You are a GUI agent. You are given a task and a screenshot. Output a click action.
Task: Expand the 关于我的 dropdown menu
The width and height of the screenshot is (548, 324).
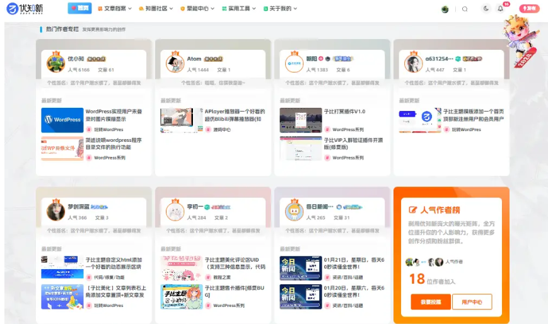[280, 8]
